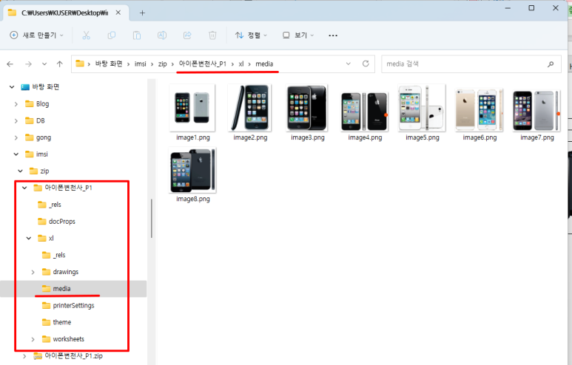The image size is (572, 365).
Task: Select the image4.png thumbnail
Action: pos(364,112)
